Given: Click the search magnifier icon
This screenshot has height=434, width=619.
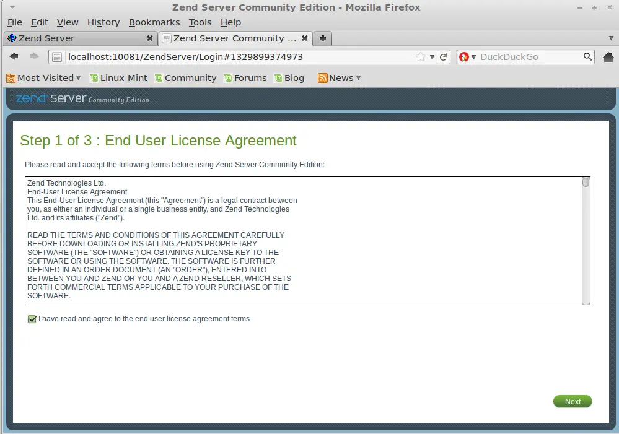Looking at the screenshot, I should tap(587, 57).
